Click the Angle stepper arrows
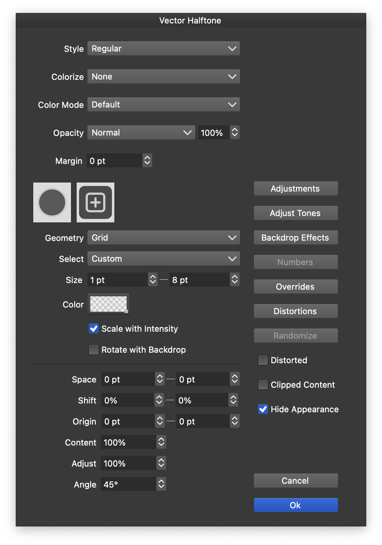The image size is (382, 545). [161, 484]
